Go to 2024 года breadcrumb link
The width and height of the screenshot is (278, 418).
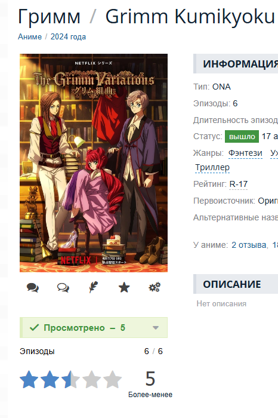68,37
